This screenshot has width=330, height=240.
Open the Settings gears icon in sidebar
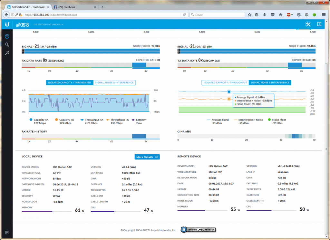[x=7, y=44]
